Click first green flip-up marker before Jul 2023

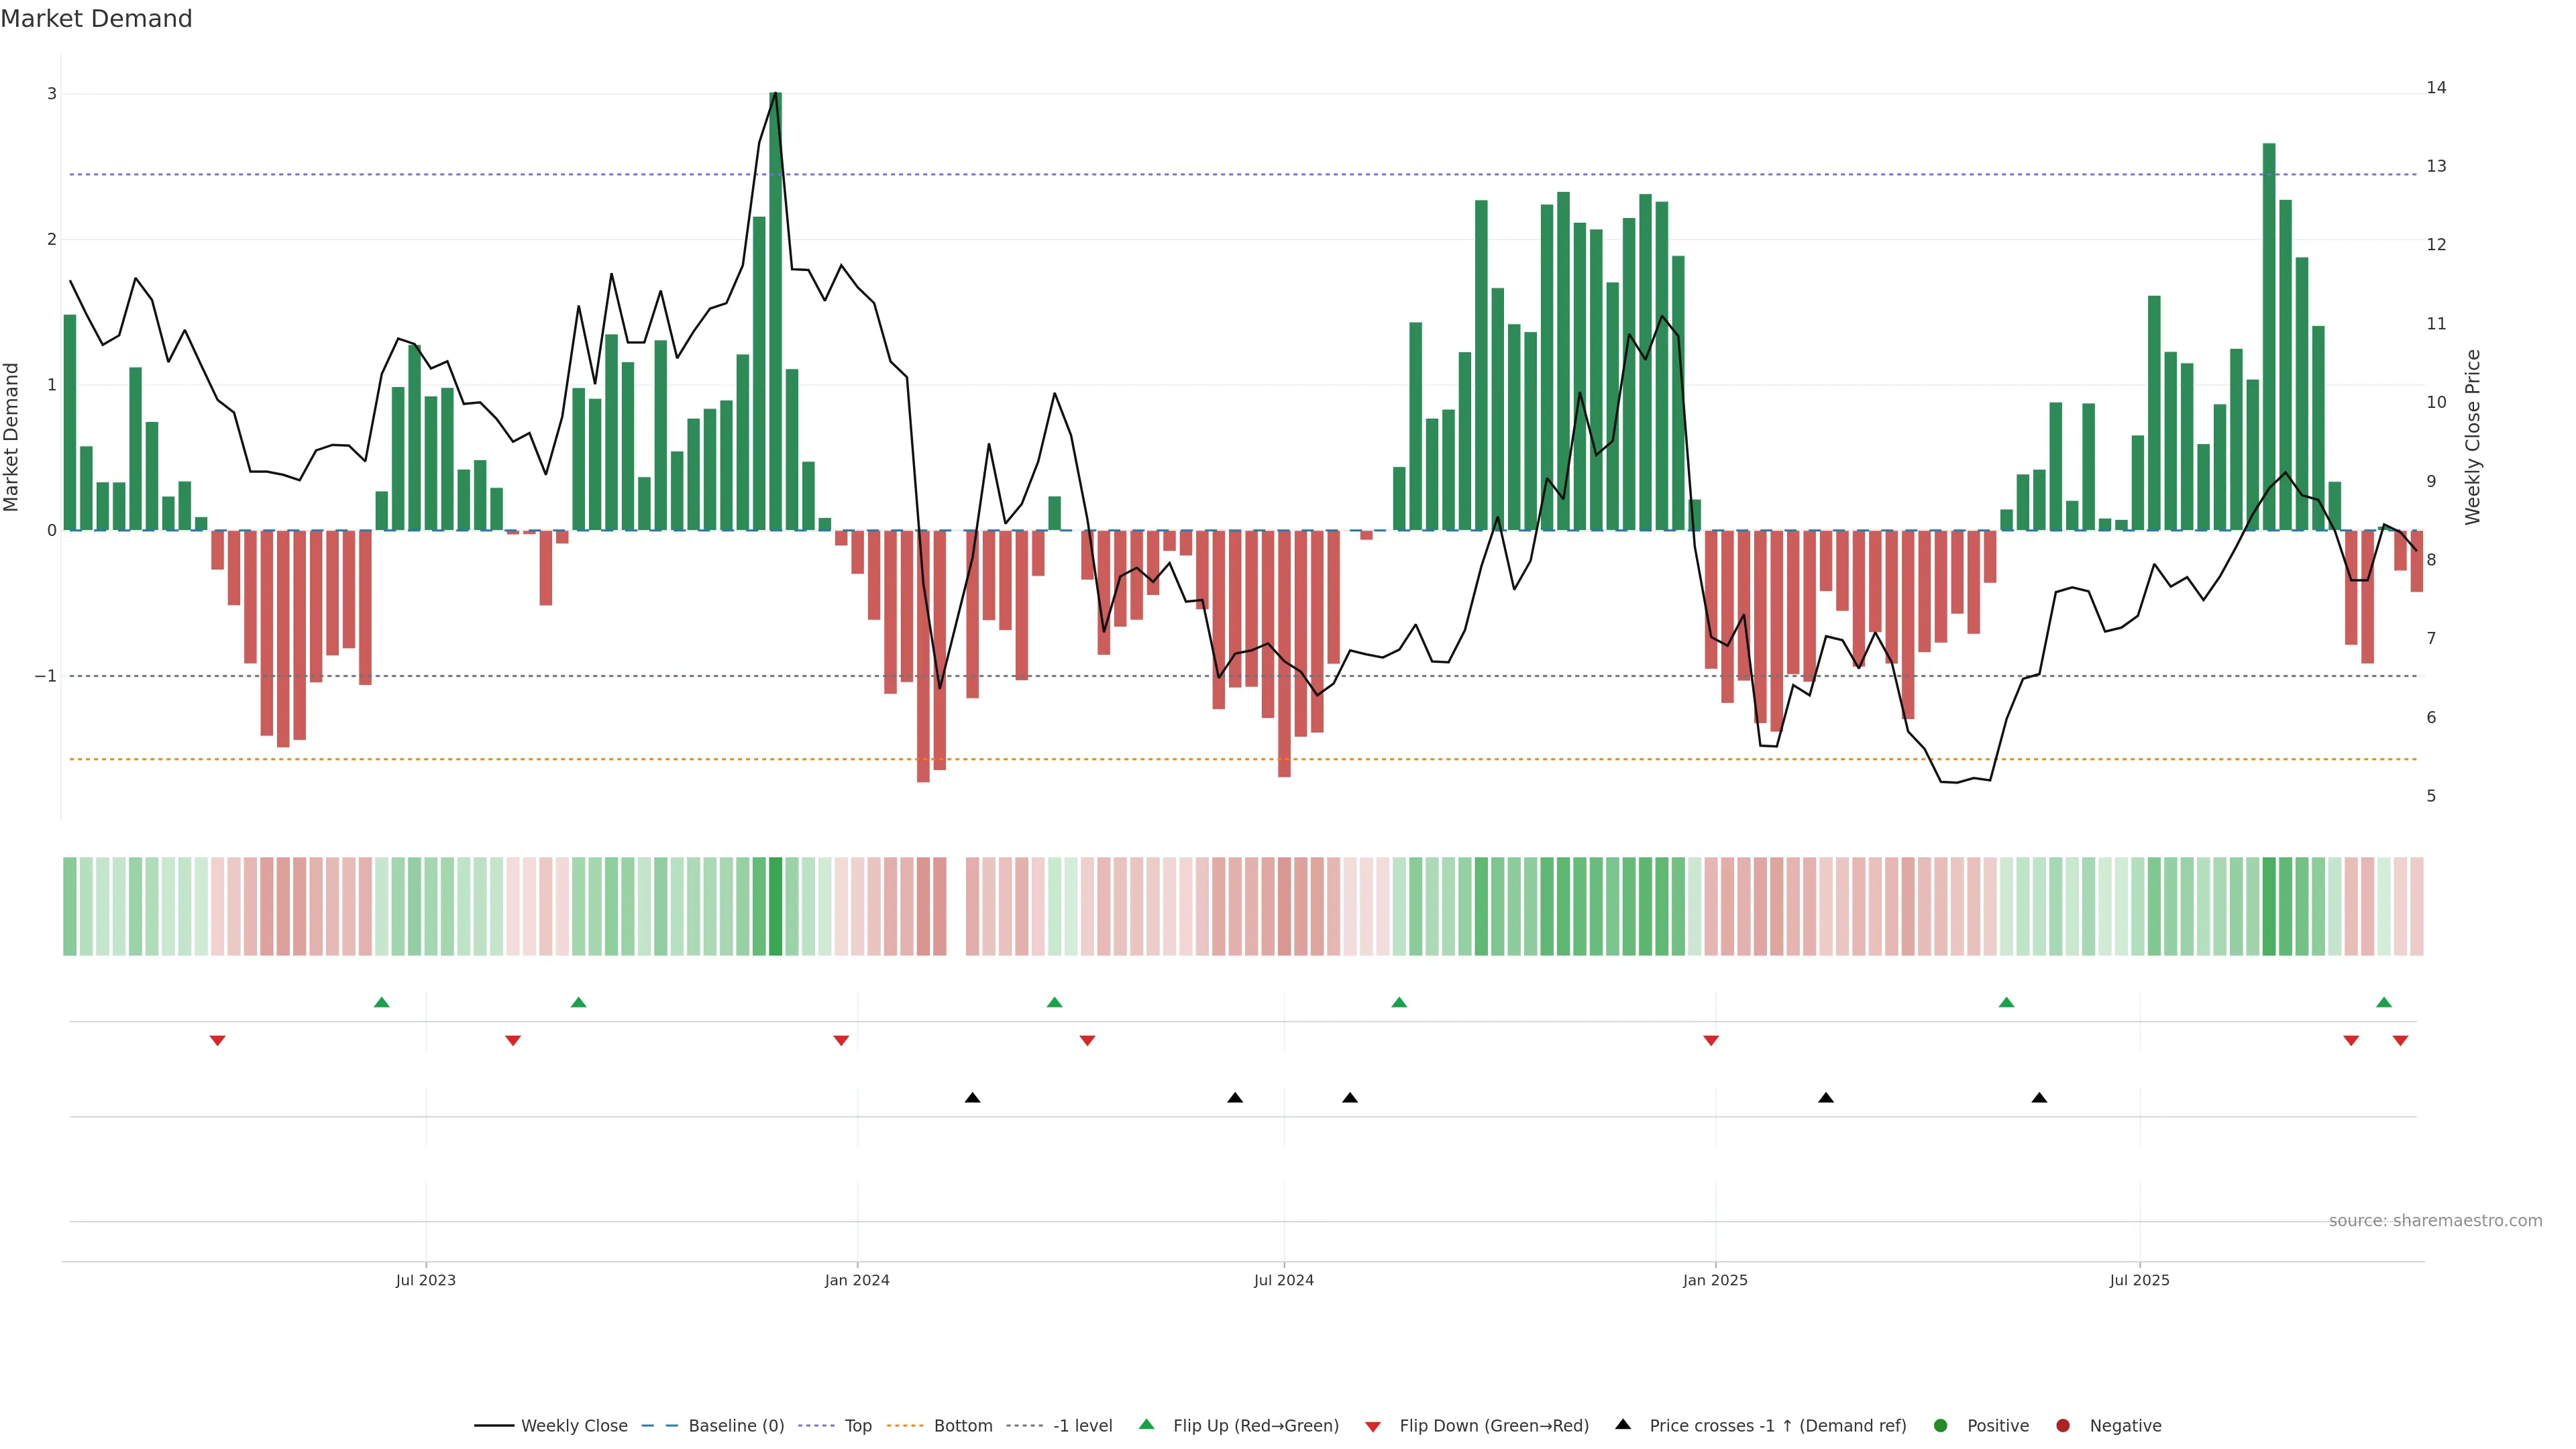coord(381,1003)
